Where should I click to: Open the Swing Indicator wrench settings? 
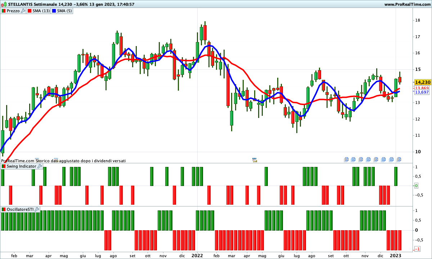(x=40, y=166)
